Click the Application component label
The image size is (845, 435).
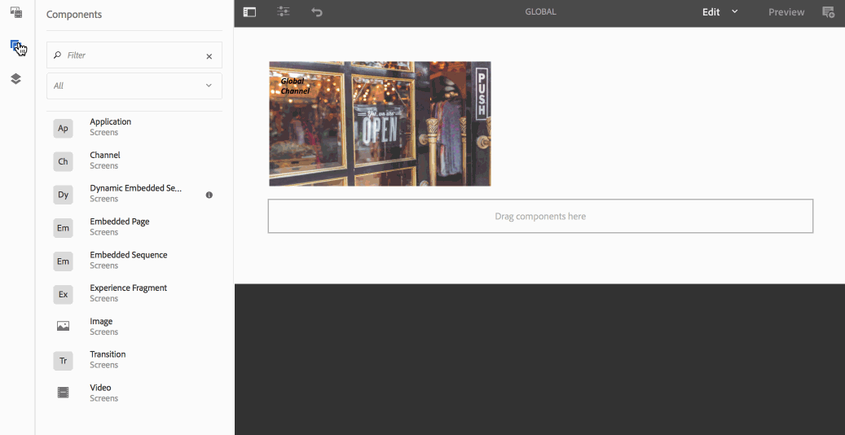(111, 122)
